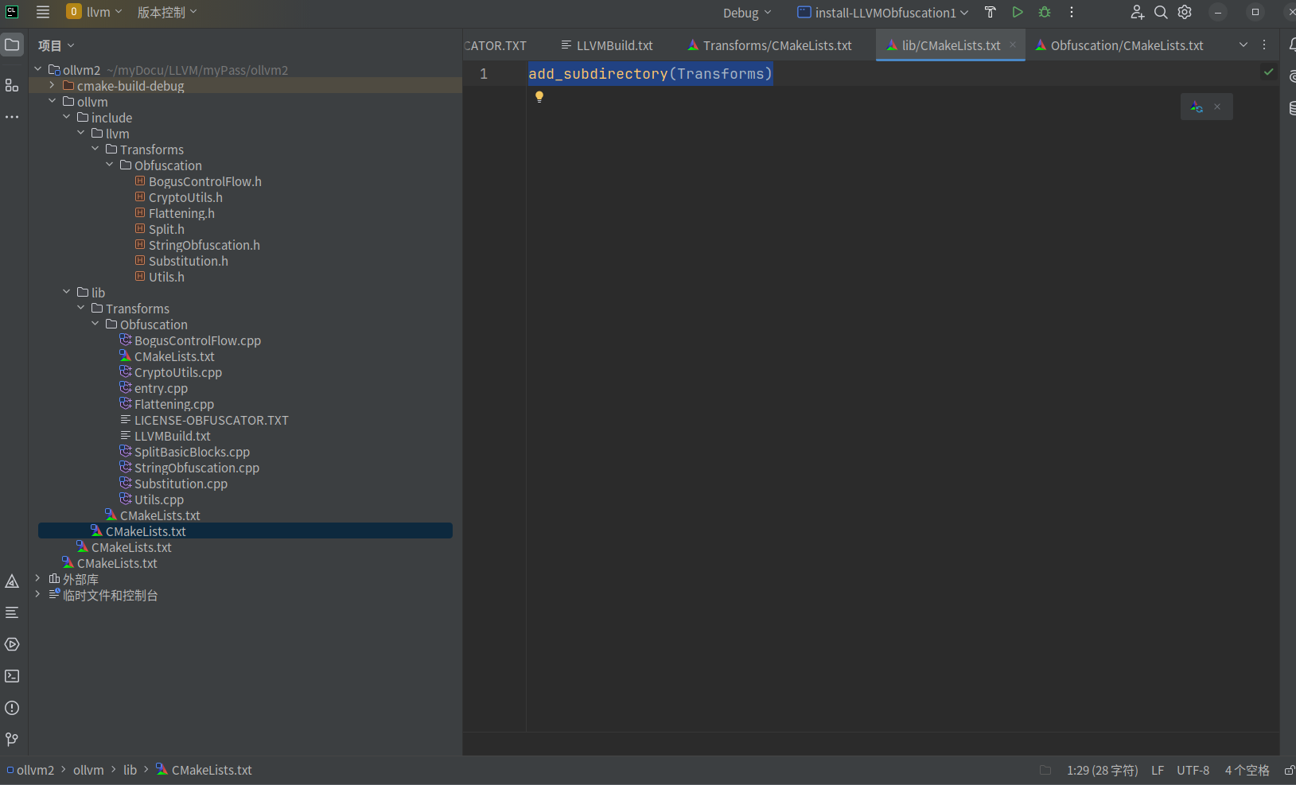Switch to the LLVMBuild.txt tab
This screenshot has width=1296, height=785.
pyautogui.click(x=606, y=45)
